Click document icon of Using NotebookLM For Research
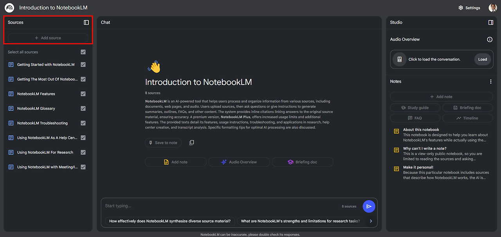Viewport: 501px width, 237px height. pyautogui.click(x=11, y=152)
